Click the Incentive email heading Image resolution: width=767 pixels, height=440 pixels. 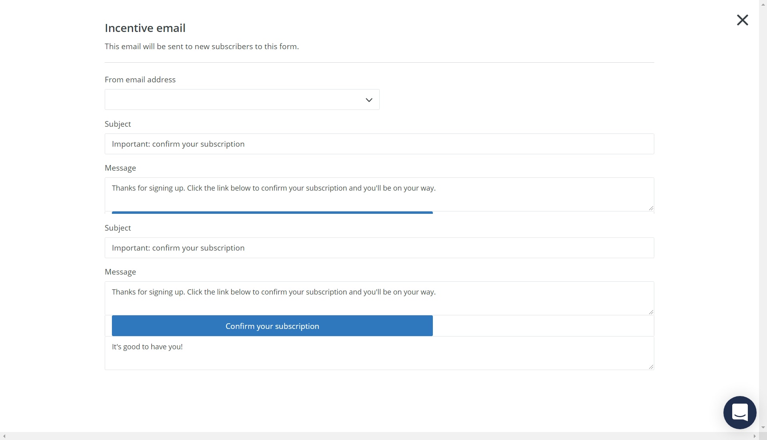145,28
